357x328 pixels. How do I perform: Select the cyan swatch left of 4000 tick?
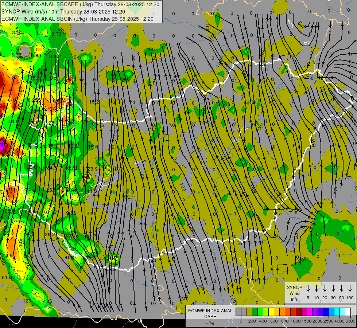point(337,312)
